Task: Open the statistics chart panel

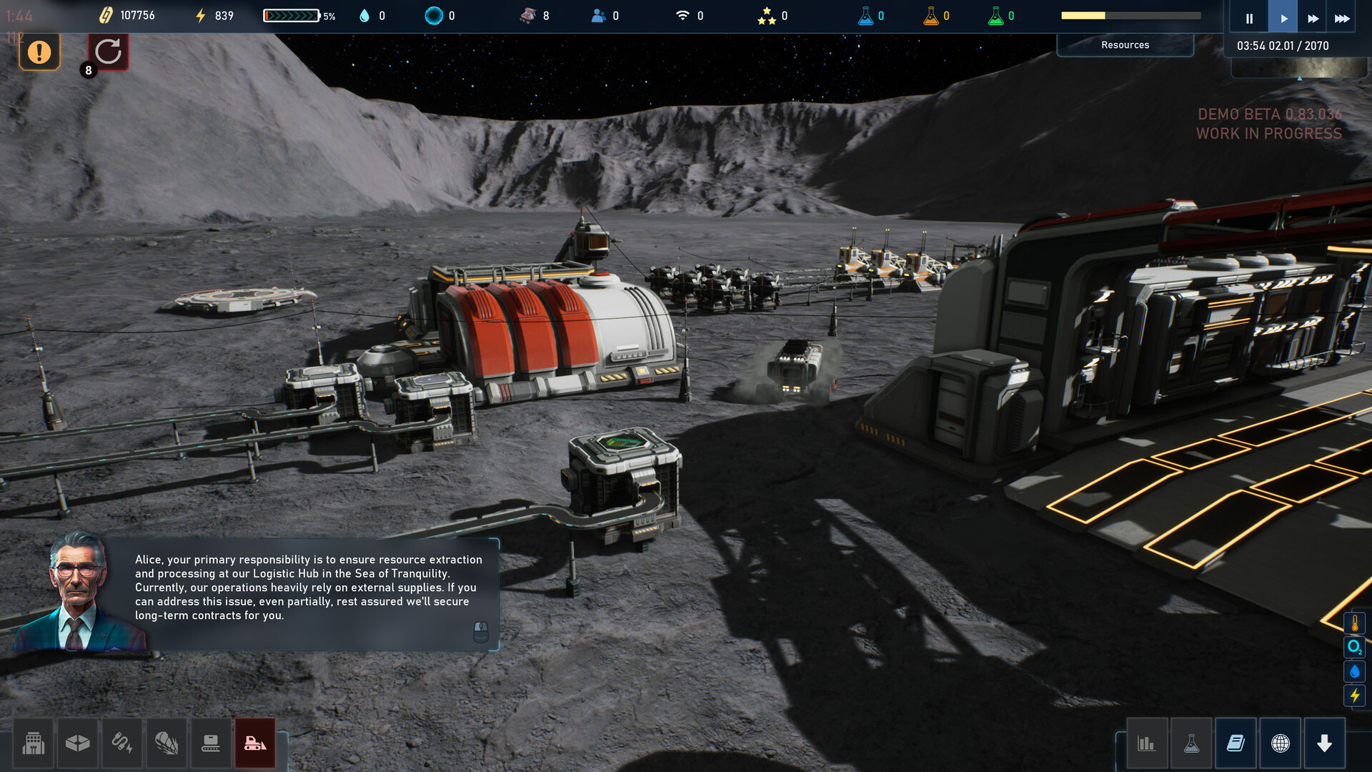Action: pos(1146,743)
